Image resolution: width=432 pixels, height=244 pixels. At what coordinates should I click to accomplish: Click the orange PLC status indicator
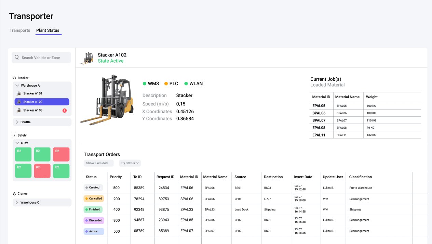166,84
